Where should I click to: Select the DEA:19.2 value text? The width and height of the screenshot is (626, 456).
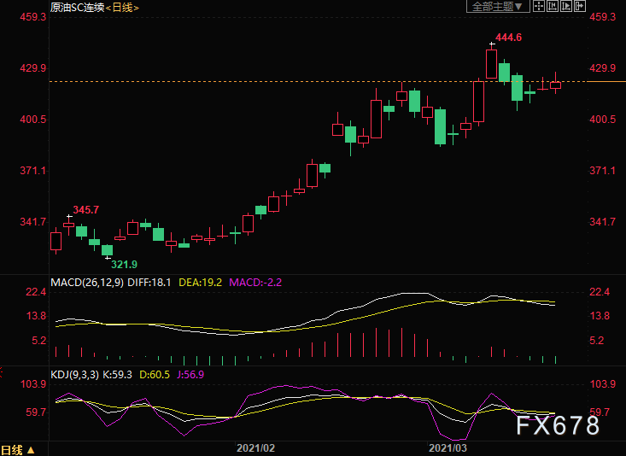200,283
